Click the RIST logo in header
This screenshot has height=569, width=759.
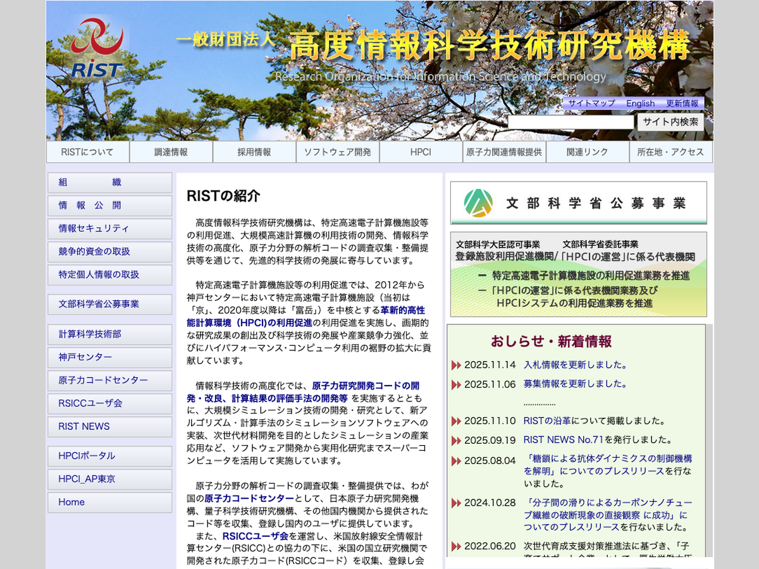97,48
